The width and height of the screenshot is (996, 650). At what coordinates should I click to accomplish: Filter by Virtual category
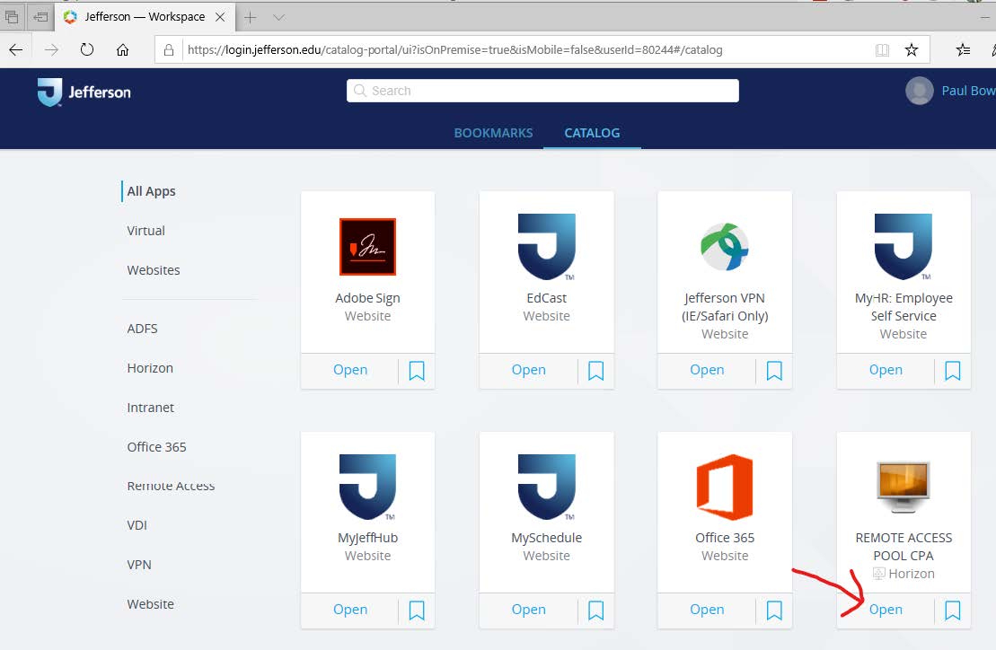tap(146, 231)
